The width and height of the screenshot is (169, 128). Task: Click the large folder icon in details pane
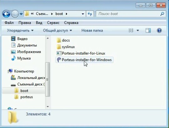13,117
